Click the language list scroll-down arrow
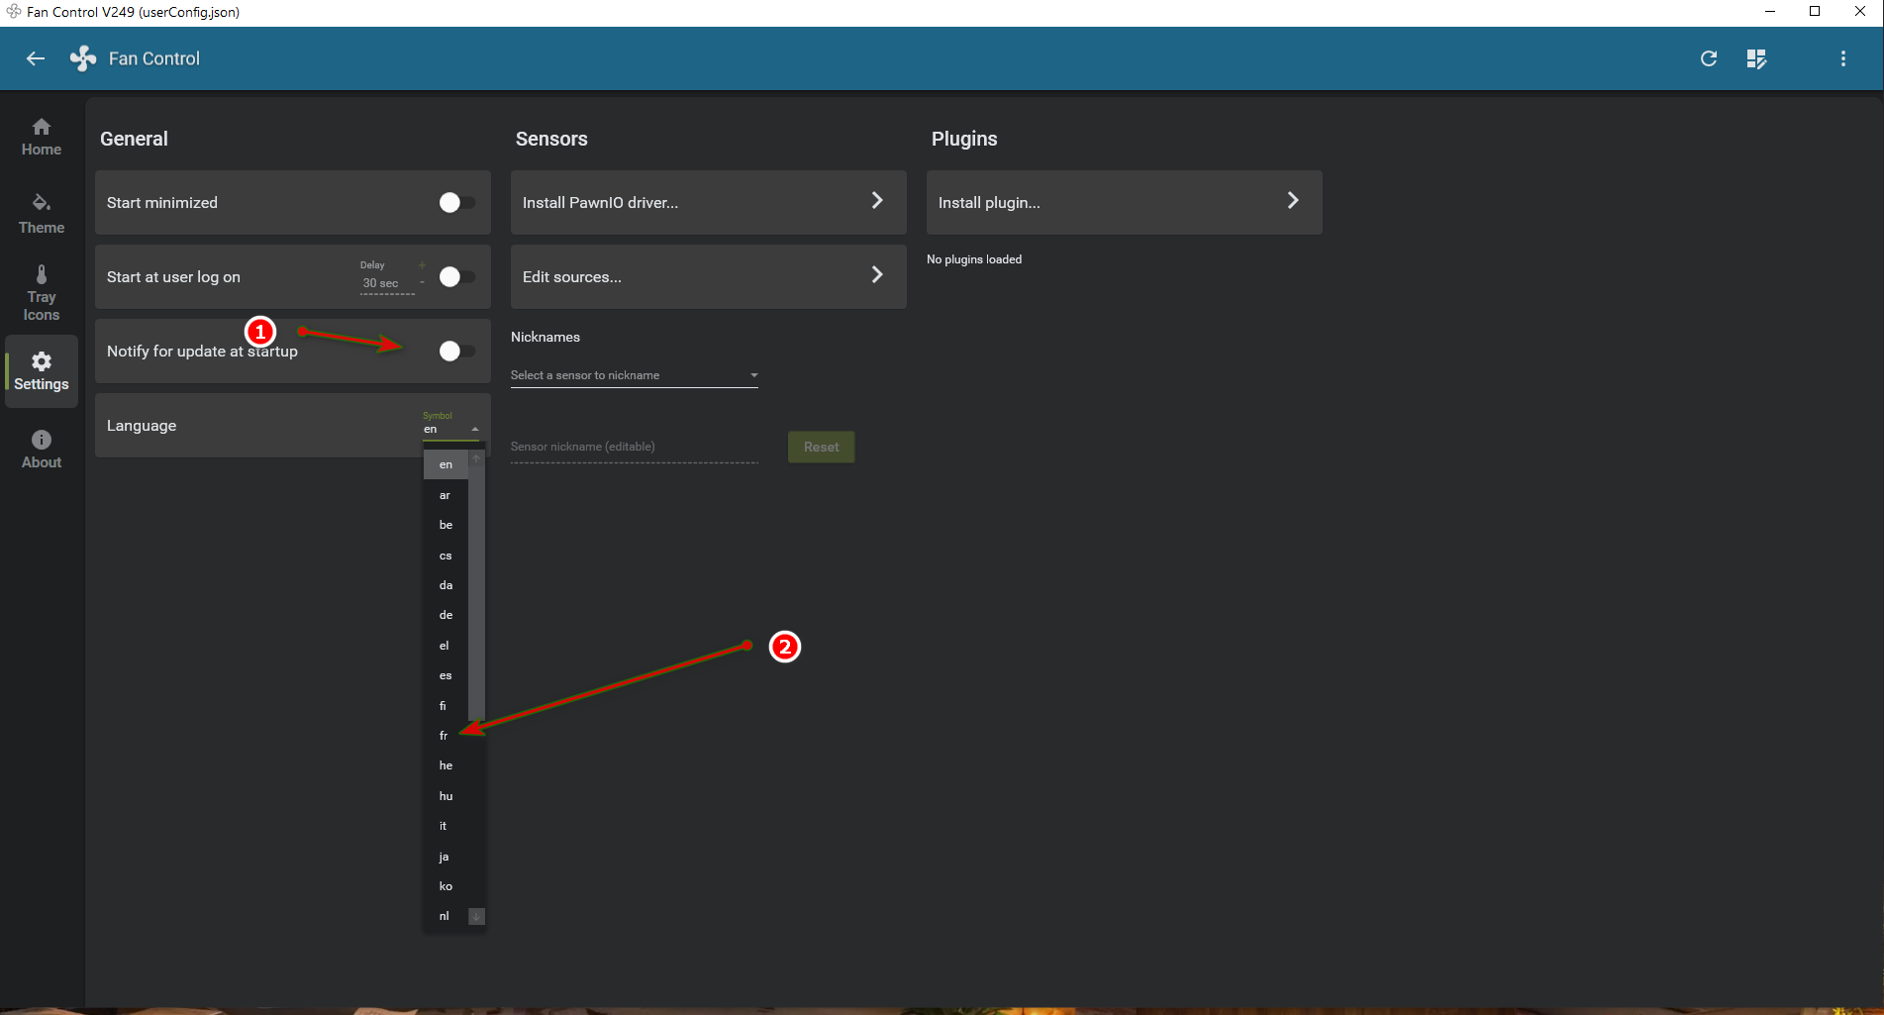This screenshot has height=1015, width=1884. pos(476,916)
